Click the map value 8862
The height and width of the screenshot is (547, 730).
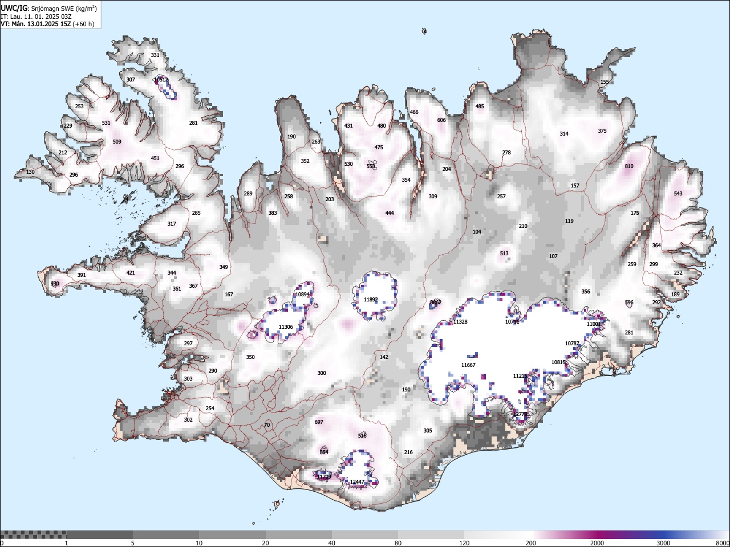(x=436, y=303)
